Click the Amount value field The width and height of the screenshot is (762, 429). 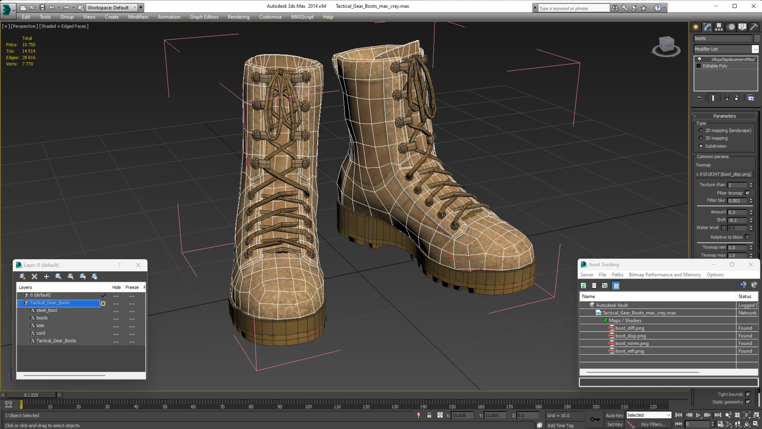click(738, 212)
